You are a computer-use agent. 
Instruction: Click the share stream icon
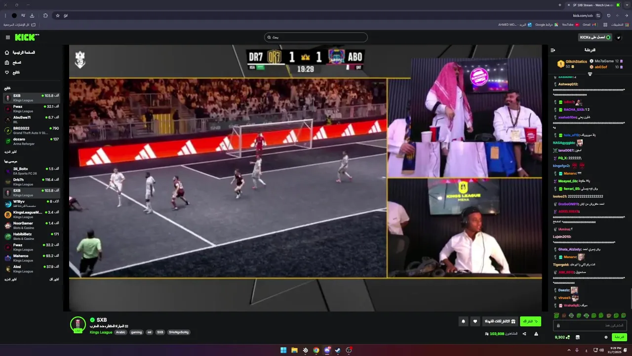(524, 334)
